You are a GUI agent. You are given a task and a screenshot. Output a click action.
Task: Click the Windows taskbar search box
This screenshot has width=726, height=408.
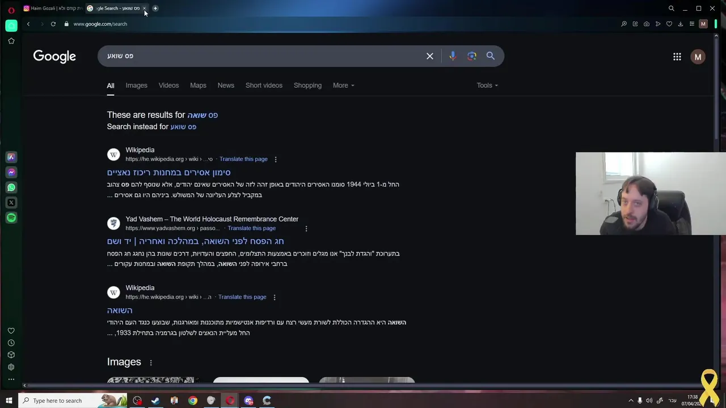click(x=74, y=401)
